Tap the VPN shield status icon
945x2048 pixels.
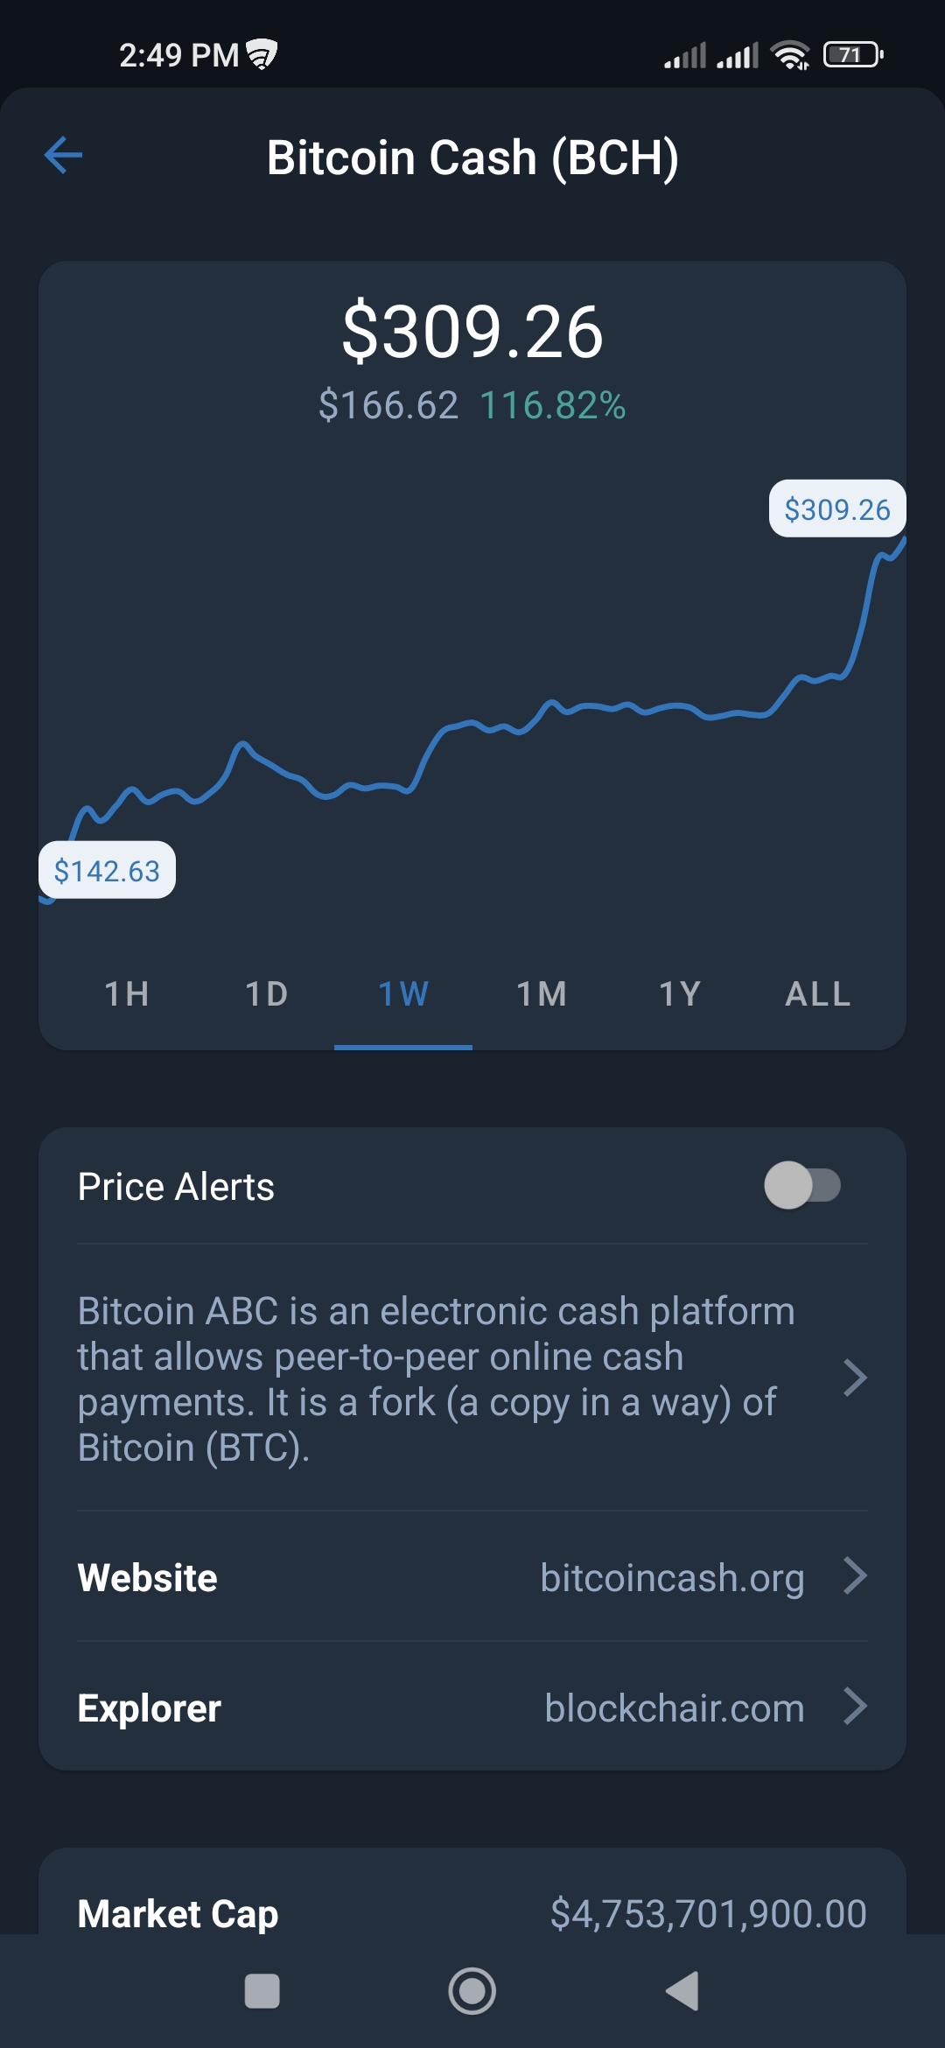click(261, 54)
